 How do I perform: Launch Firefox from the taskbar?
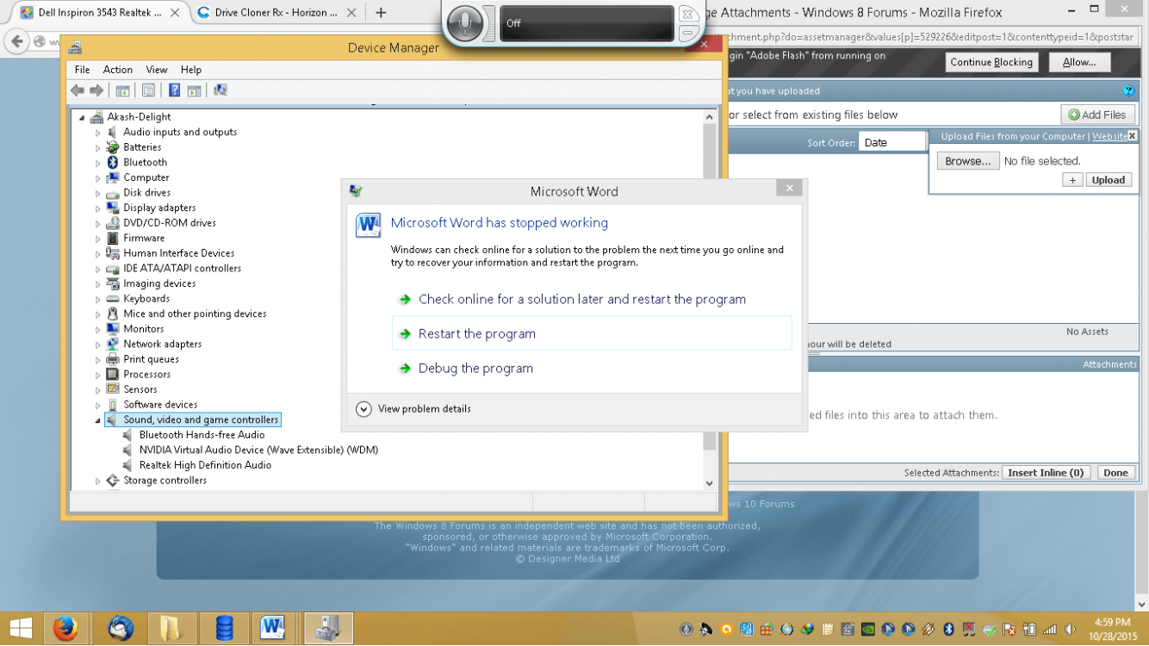(x=67, y=628)
